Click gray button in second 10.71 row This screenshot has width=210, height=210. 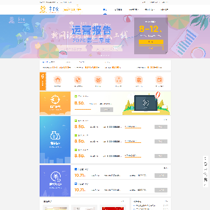161,190
